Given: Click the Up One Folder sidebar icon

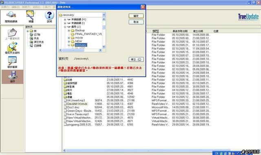Looking at the screenshot, I should pos(12,32).
